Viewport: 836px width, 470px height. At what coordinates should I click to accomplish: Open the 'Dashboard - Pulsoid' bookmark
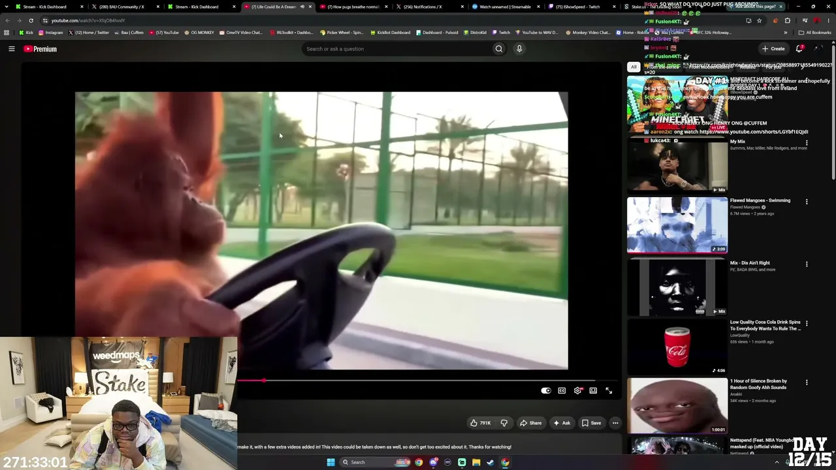tap(437, 33)
